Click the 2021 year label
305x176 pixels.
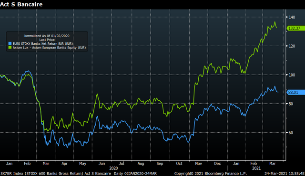(256, 168)
